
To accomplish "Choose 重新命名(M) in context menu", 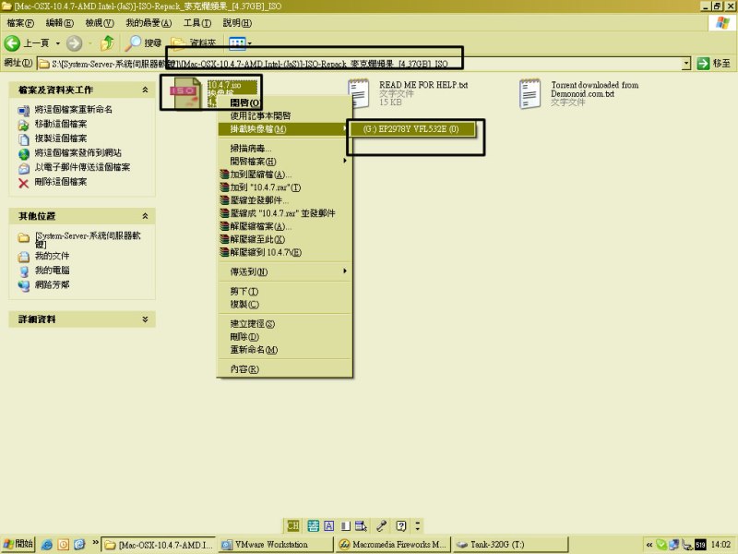I will click(285, 350).
